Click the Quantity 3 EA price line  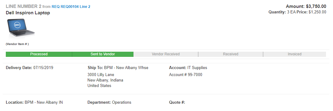[x=297, y=12]
